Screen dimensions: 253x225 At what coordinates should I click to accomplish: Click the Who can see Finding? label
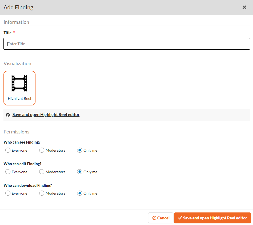click(22, 142)
